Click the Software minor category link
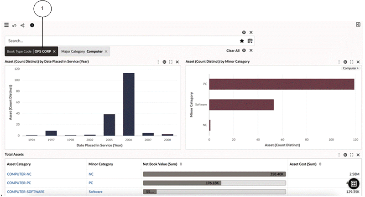The image size is (365, 197). [x=95, y=192]
